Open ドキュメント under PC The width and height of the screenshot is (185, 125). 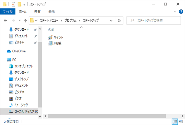[x=21, y=86]
